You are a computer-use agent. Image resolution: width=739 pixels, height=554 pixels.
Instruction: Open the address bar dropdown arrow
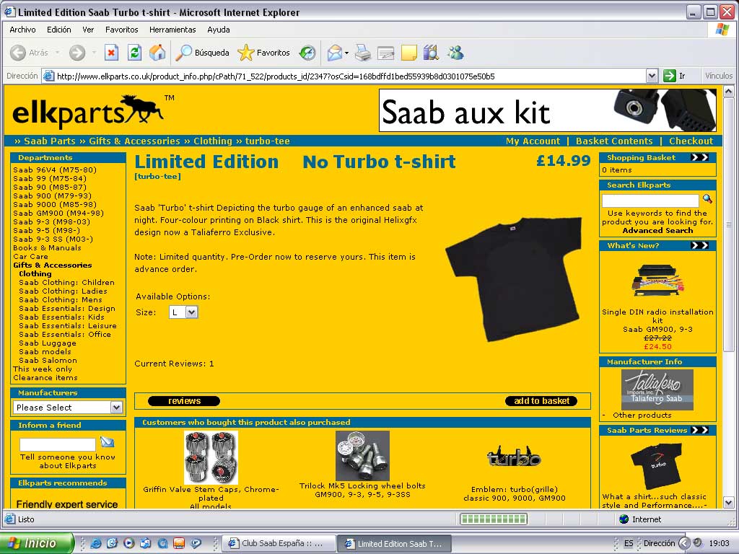(652, 76)
